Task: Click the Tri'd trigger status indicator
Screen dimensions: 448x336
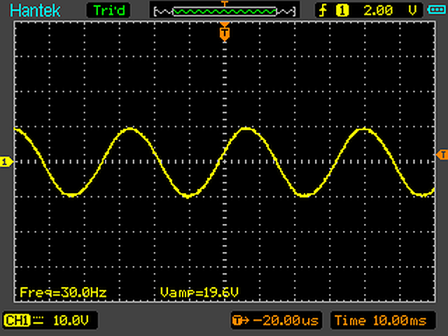Action: point(108,10)
